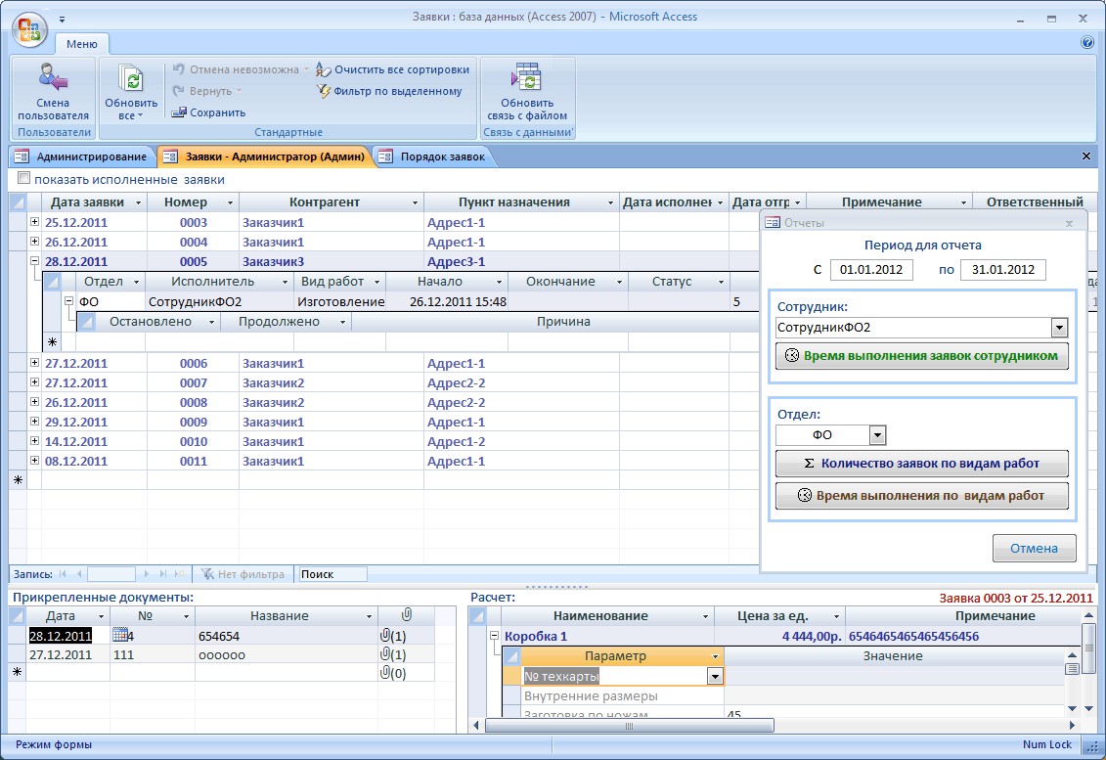
Task: Click Количество заявок по видам работ
Action: tap(921, 464)
